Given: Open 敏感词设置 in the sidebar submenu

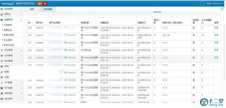Looking at the screenshot, I should pos(8,45).
